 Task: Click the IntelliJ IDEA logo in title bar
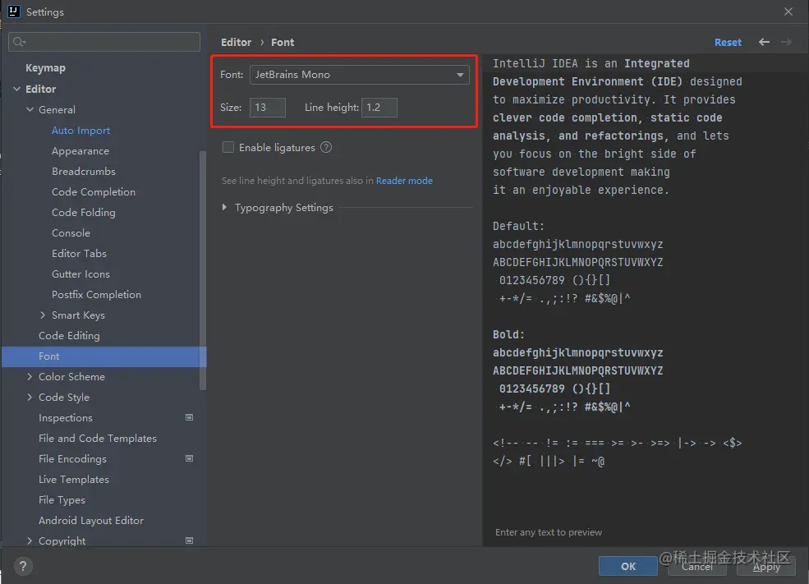[13, 11]
